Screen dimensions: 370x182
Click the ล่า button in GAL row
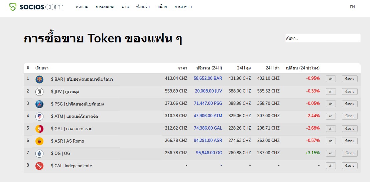(x=331, y=129)
